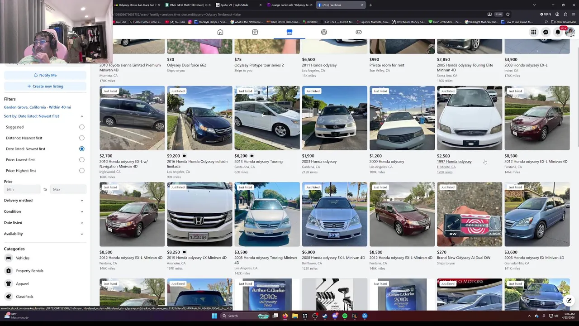
Task: Expand the Availability filter
Action: (44, 234)
